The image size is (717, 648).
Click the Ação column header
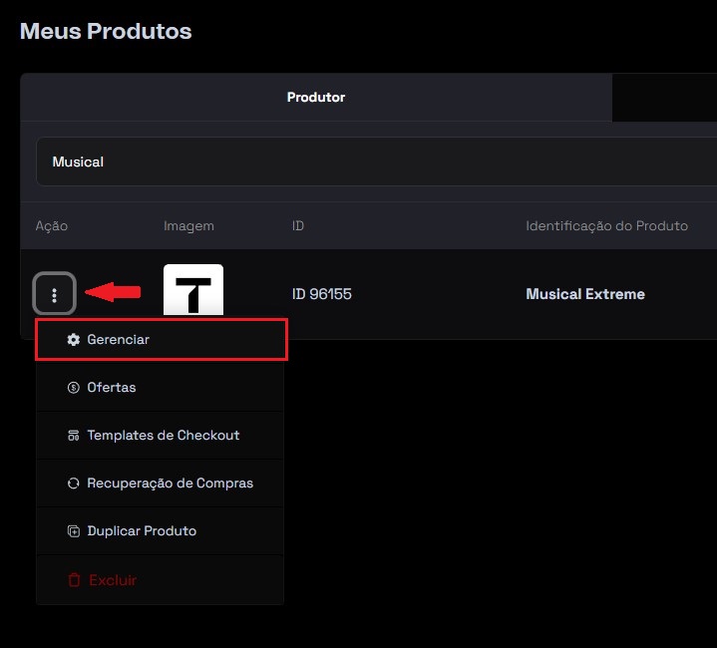(52, 226)
